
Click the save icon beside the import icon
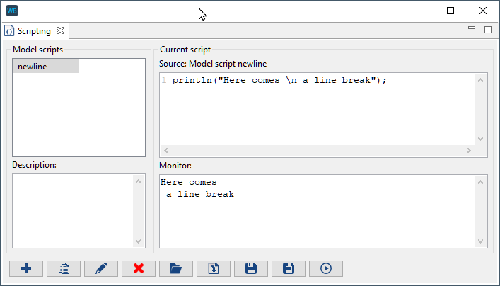click(x=251, y=268)
